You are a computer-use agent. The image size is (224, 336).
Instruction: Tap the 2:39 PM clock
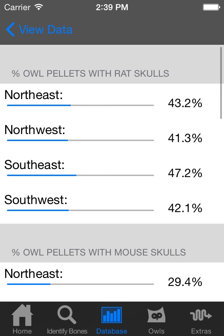point(112,7)
